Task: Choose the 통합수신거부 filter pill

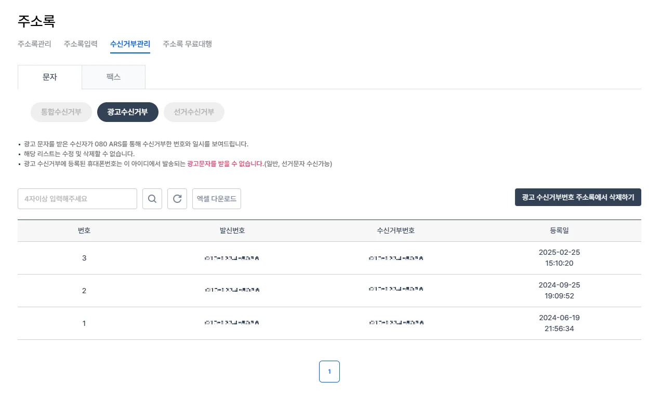Action: click(61, 112)
